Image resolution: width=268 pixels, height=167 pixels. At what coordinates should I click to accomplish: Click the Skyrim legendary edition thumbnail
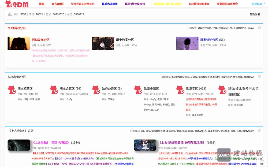[19, 145]
